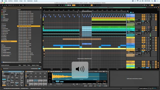160x90 pixels.
Task: Click the Arrangement Record button
Action: (x=70, y=5)
